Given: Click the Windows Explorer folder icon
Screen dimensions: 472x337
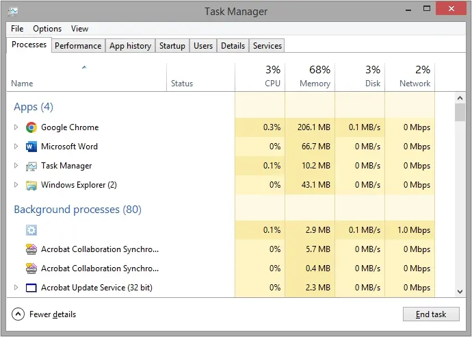Looking at the screenshot, I should (31, 186).
